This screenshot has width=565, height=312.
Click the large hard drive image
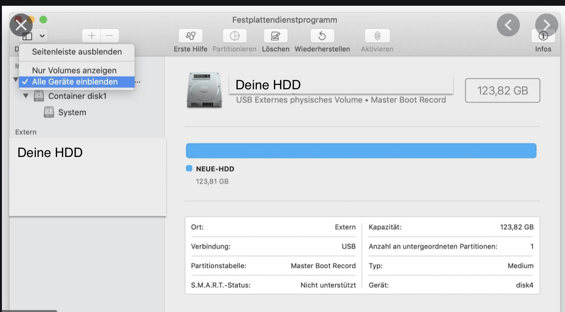[x=205, y=90]
